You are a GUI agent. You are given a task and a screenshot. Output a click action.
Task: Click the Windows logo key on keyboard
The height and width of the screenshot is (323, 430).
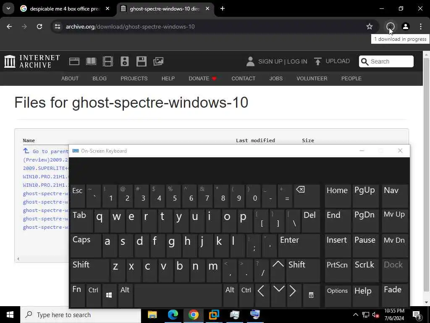point(109,295)
